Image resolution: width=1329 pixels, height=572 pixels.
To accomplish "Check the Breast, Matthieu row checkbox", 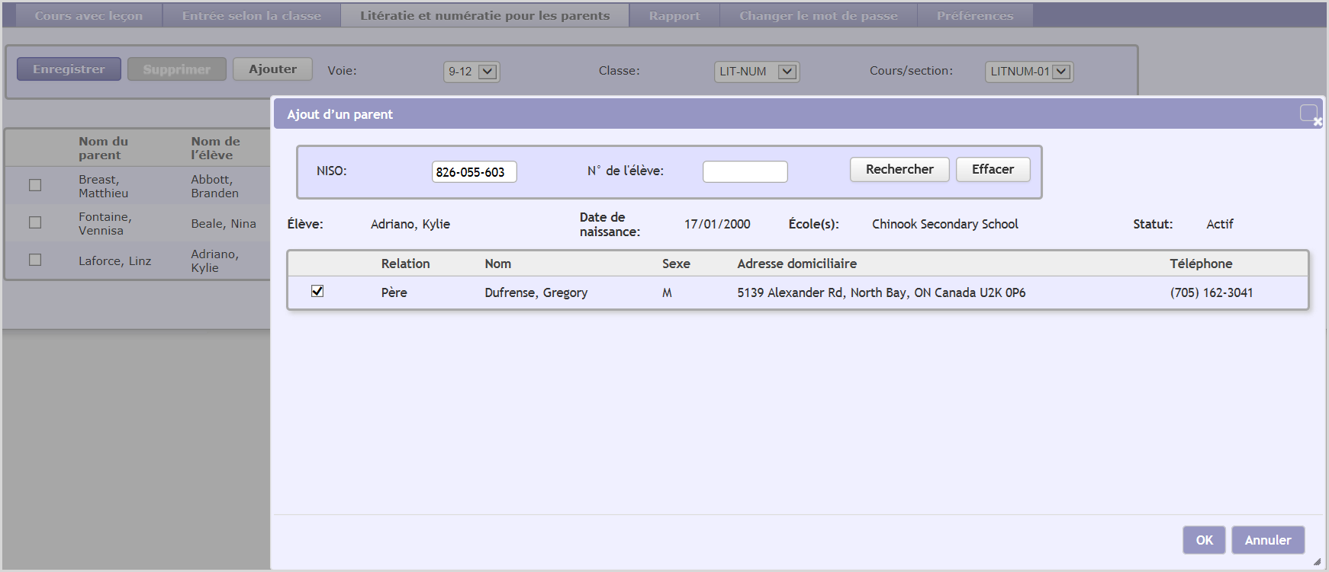I will (35, 185).
